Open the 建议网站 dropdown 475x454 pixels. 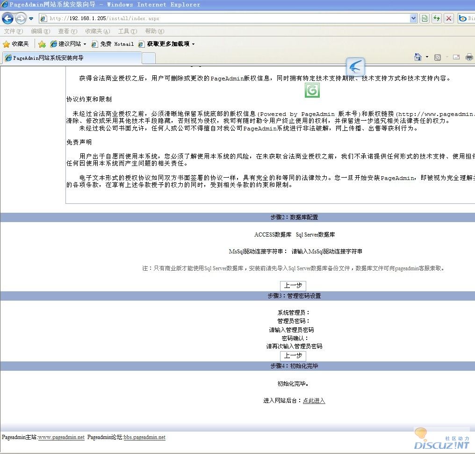[68, 44]
